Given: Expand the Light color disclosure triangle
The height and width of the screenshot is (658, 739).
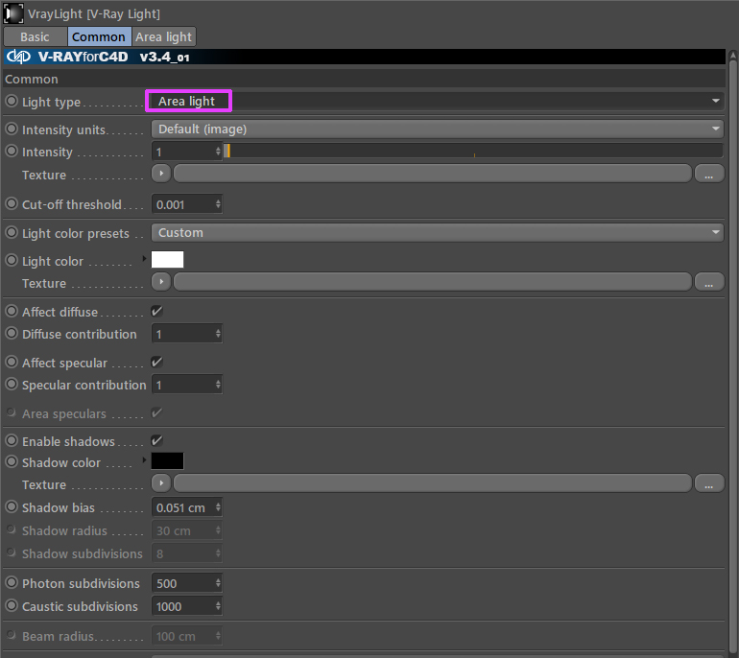Looking at the screenshot, I should (x=144, y=259).
